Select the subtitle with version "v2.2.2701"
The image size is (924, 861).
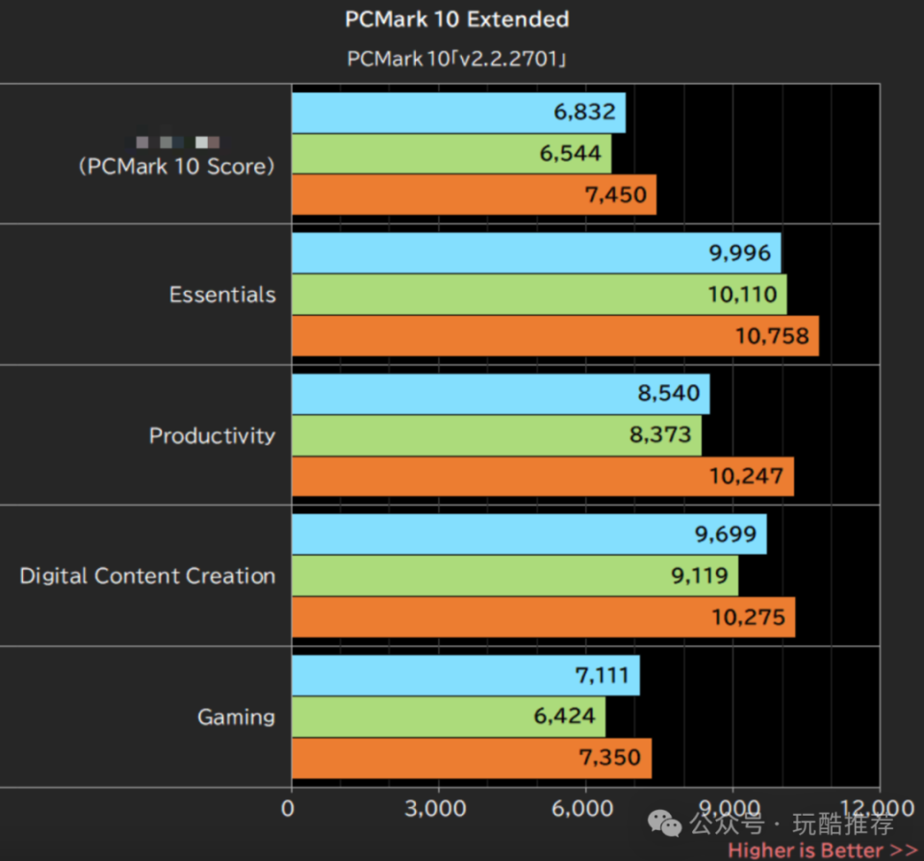456,59
